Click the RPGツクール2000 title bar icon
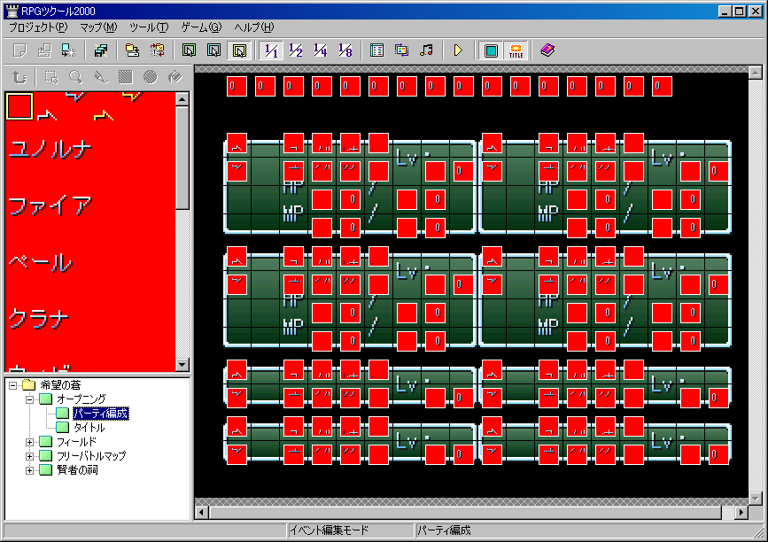 (12, 11)
